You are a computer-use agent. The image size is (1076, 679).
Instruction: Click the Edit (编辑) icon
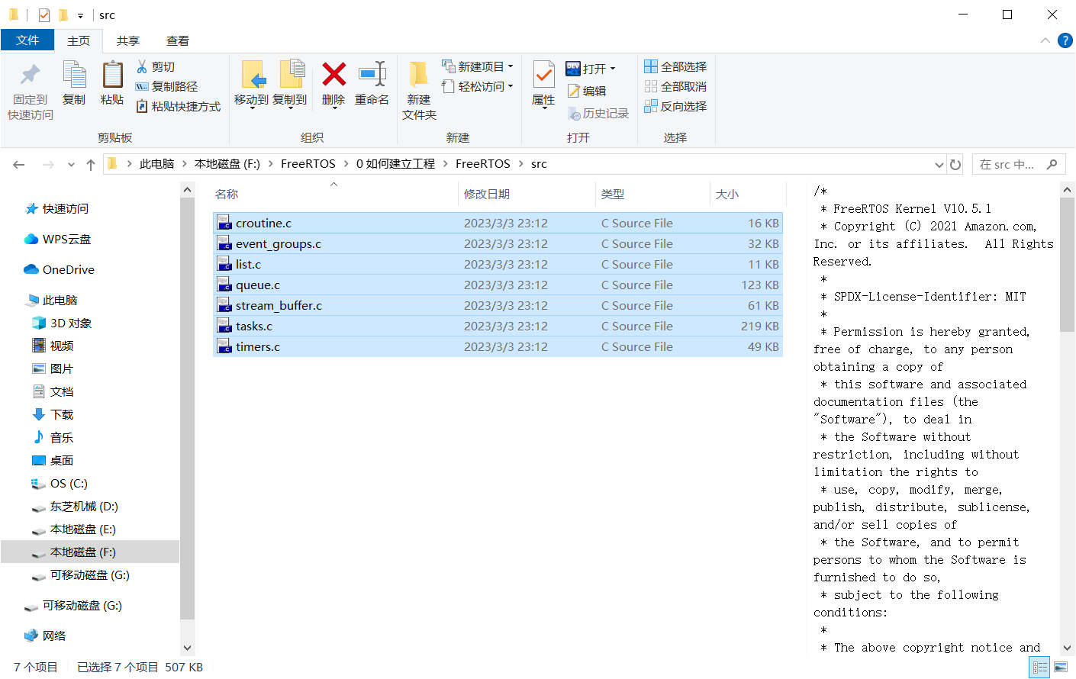(x=574, y=91)
